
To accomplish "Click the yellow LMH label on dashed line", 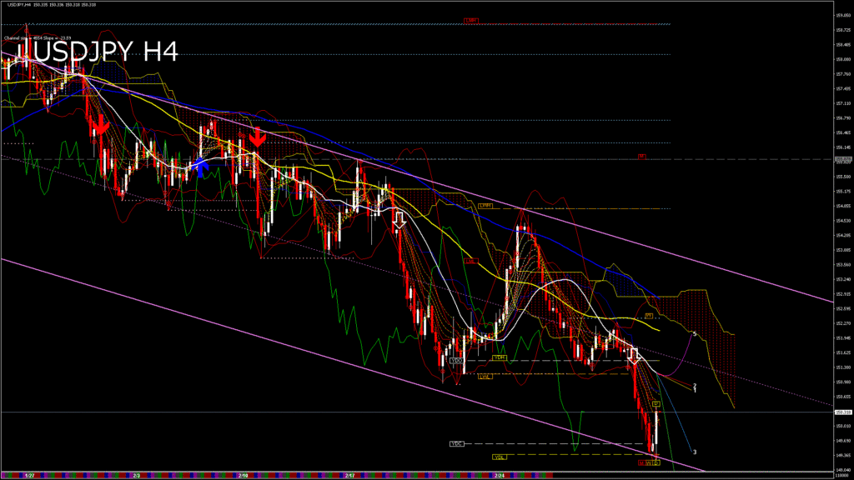I will pyautogui.click(x=485, y=206).
